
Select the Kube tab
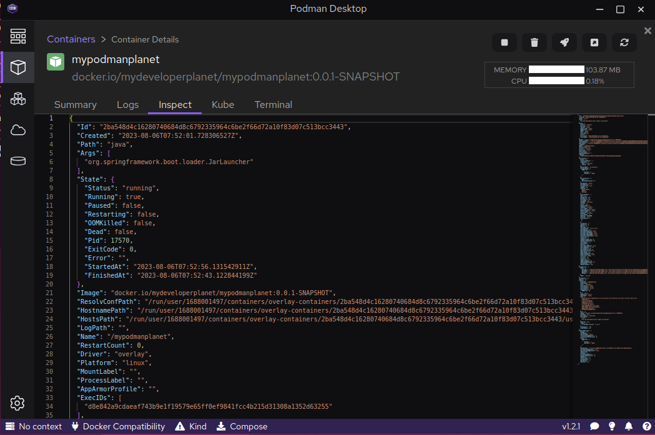pos(223,105)
